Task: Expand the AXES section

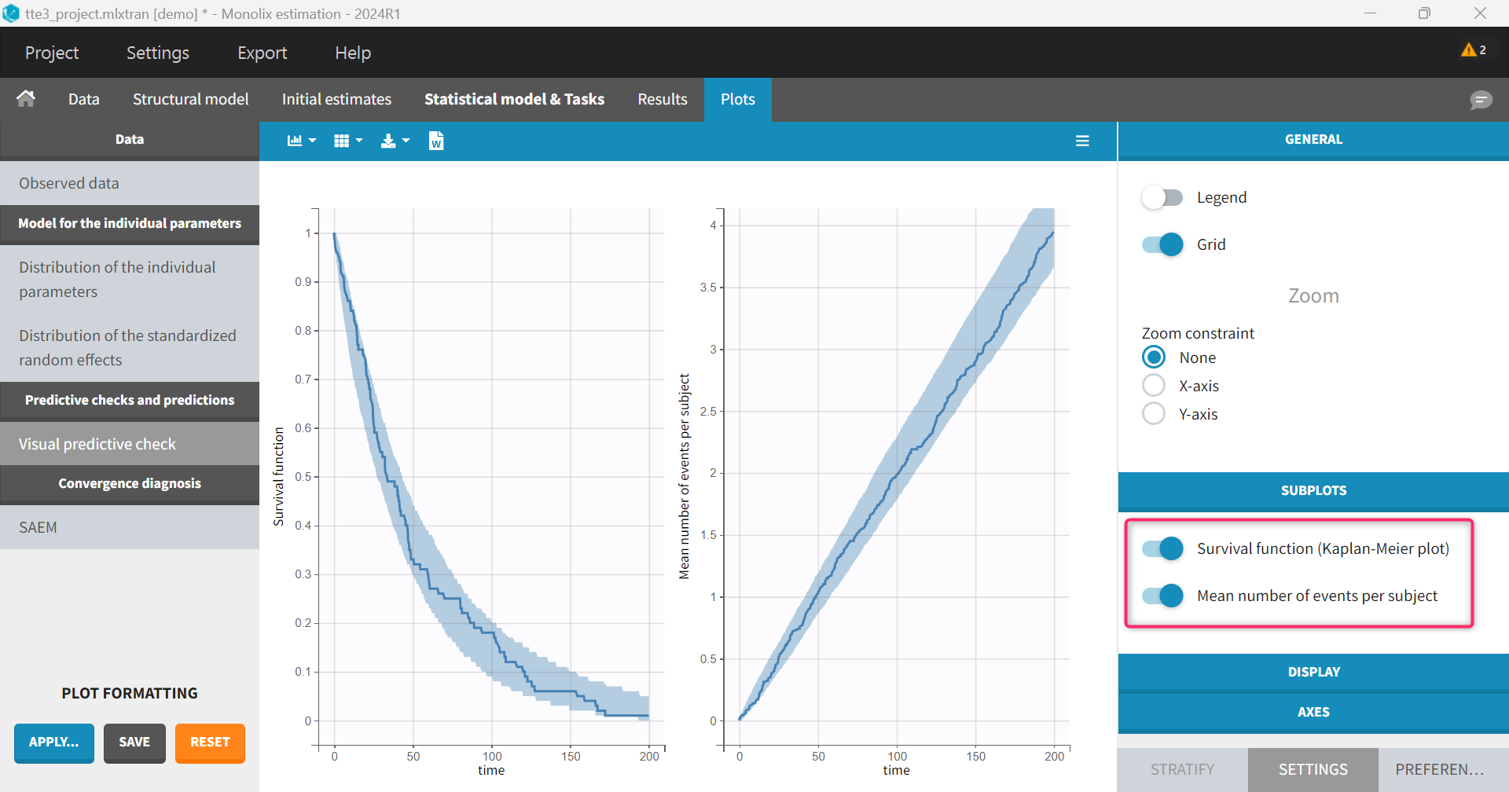Action: coord(1313,712)
